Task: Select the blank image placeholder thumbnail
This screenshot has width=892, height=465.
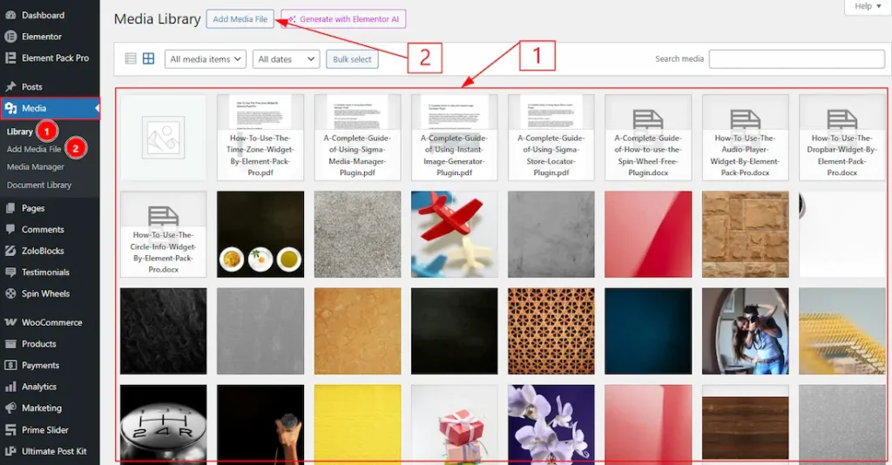Action: tap(163, 138)
